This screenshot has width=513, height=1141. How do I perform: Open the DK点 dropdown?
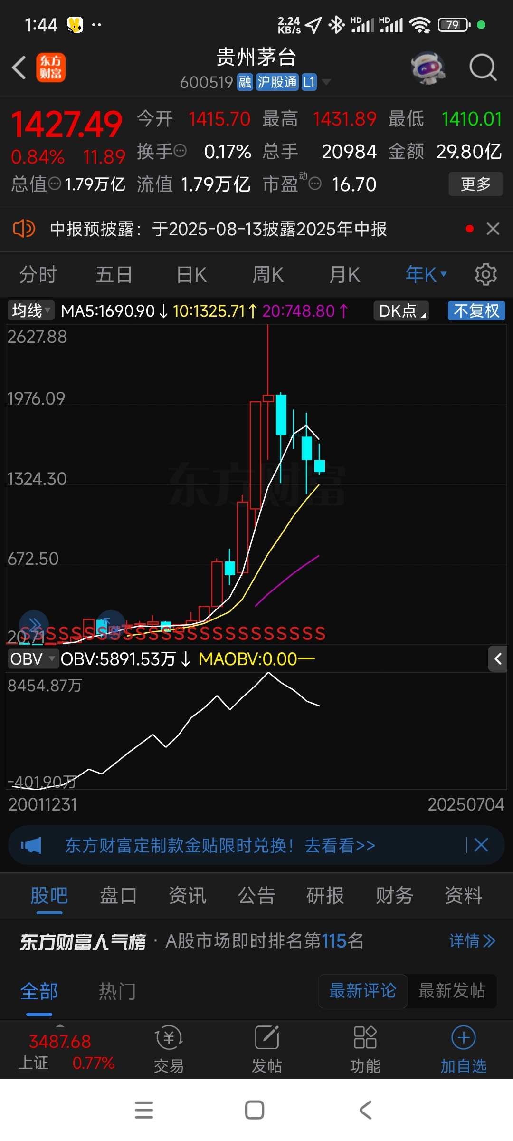(x=402, y=311)
